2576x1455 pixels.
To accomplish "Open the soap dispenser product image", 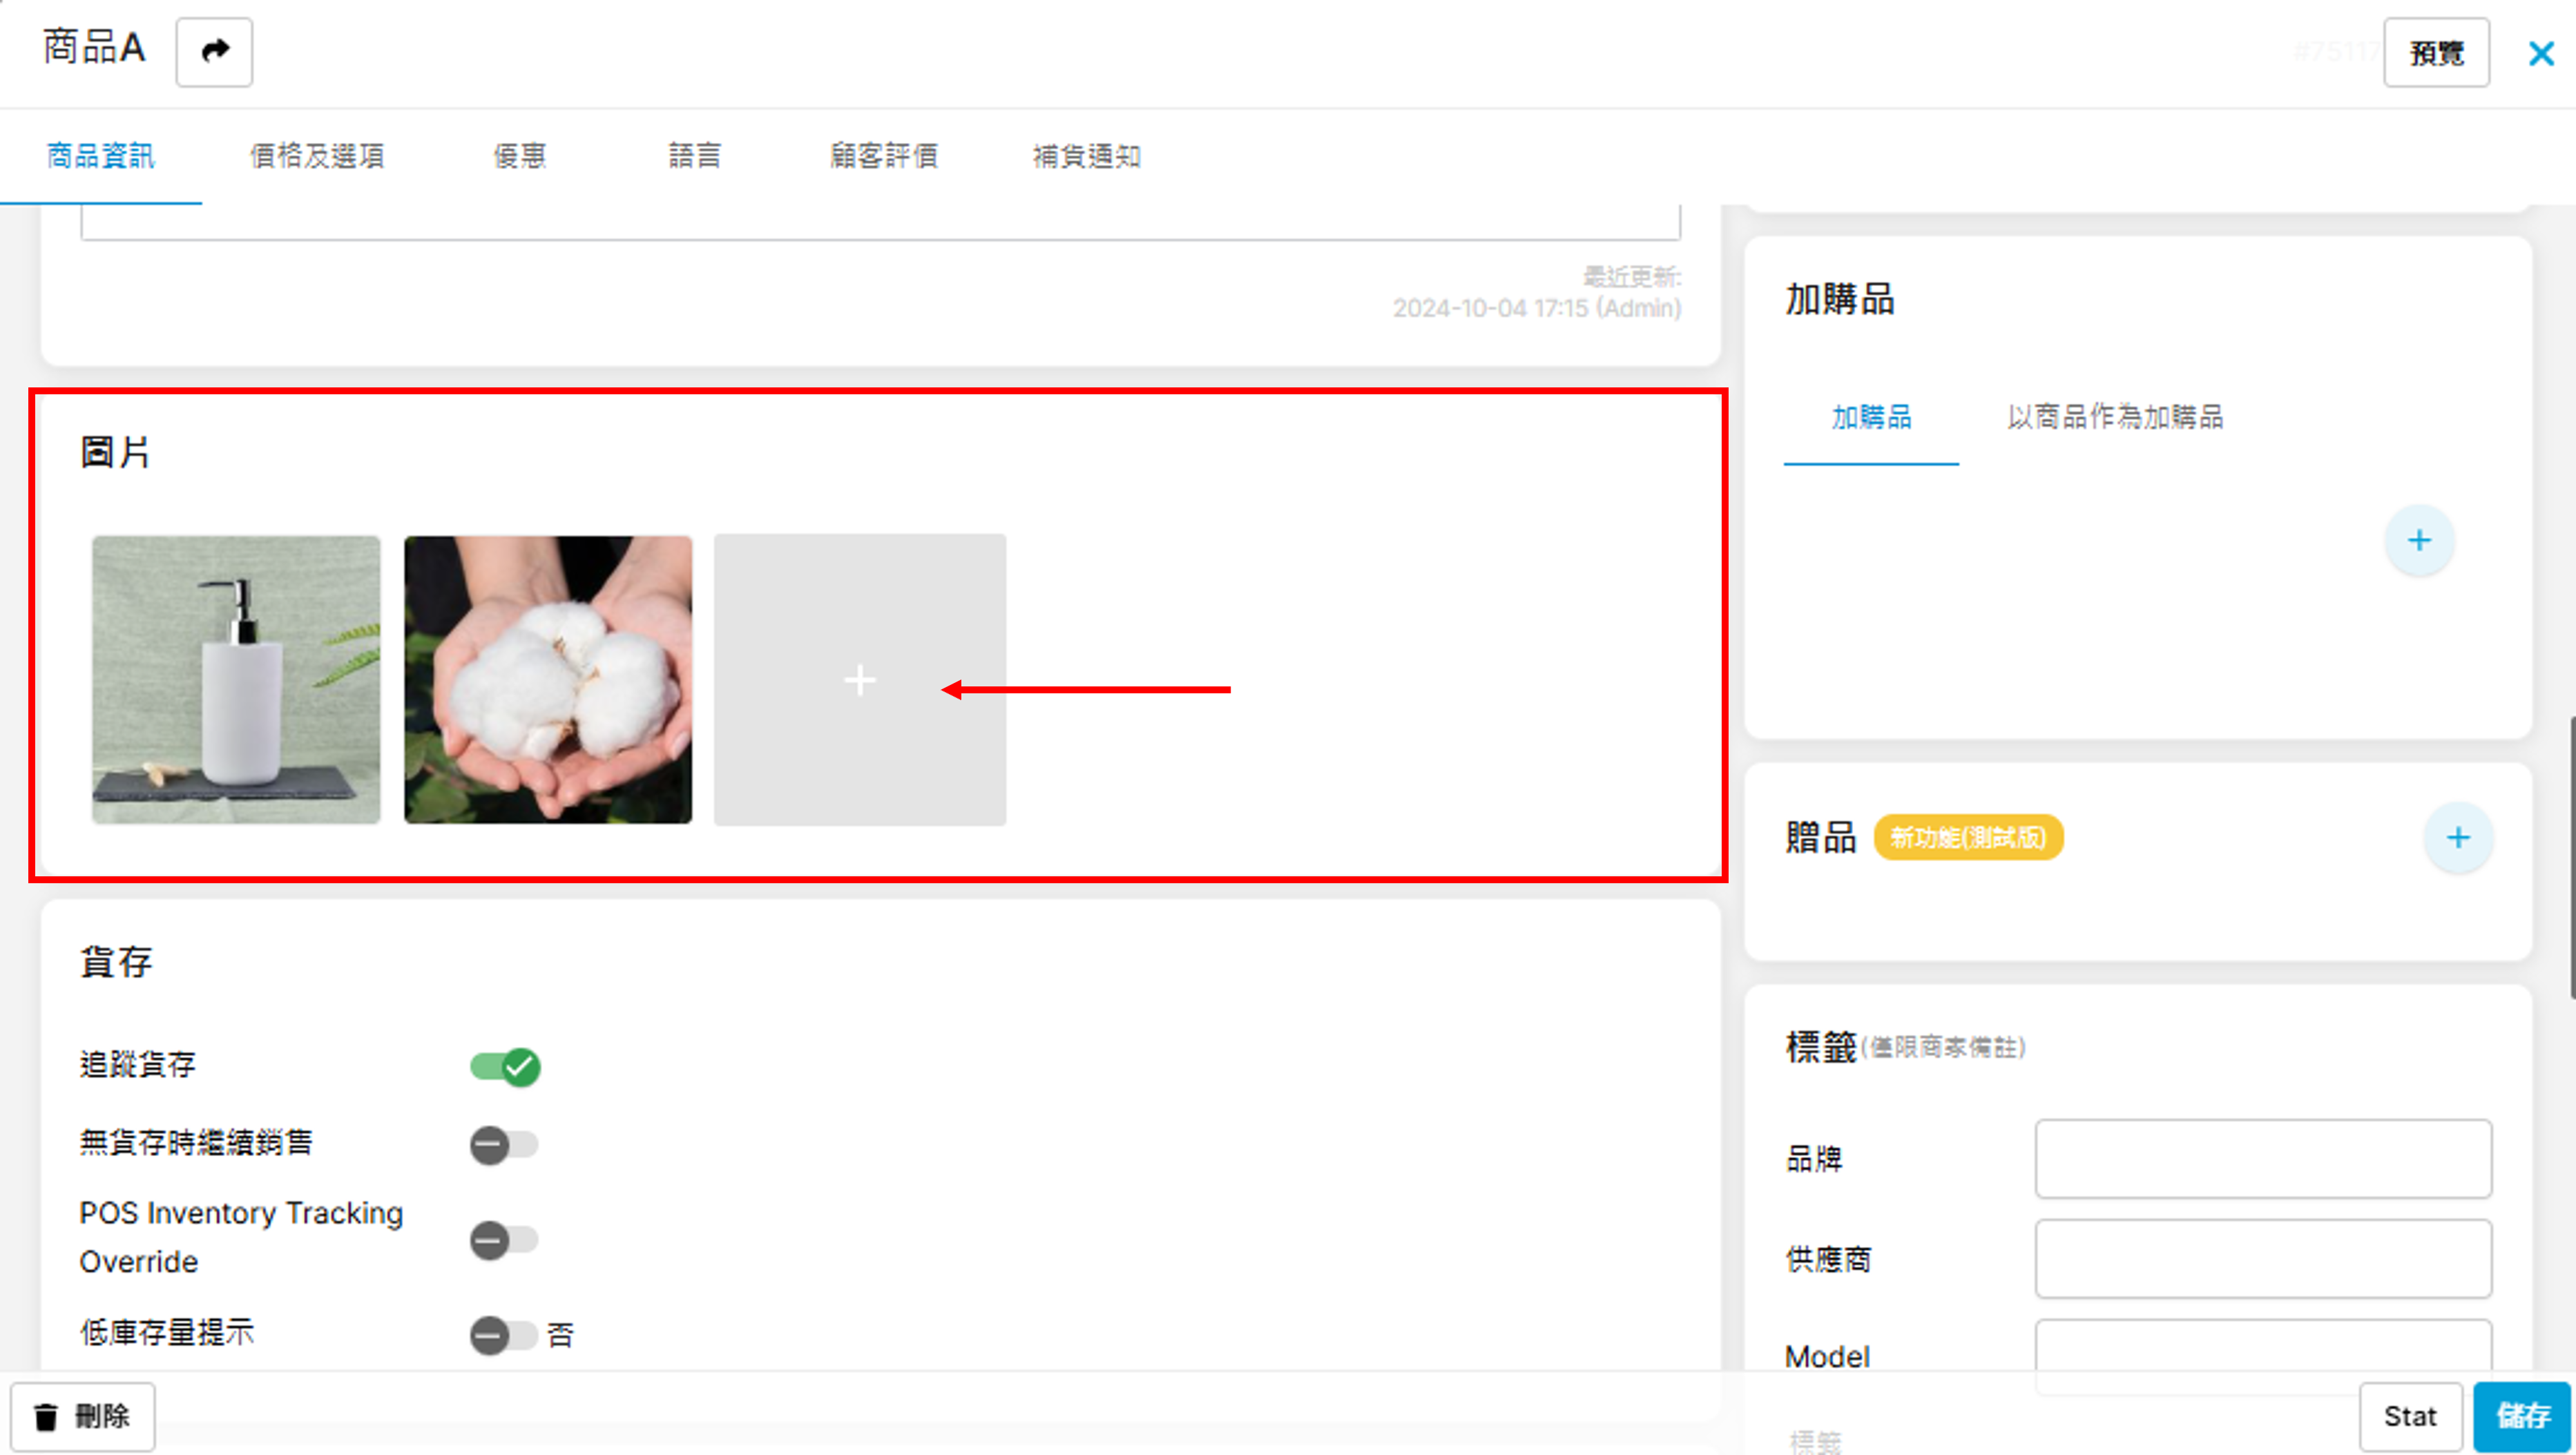I will (236, 680).
